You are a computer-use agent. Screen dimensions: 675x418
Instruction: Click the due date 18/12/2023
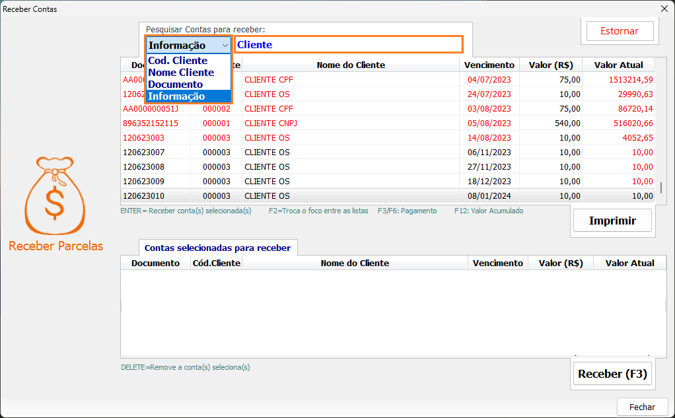coord(489,182)
